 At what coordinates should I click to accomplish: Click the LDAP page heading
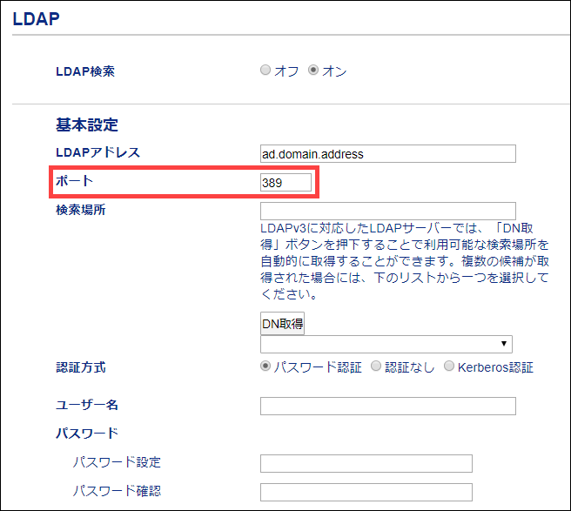point(36,18)
